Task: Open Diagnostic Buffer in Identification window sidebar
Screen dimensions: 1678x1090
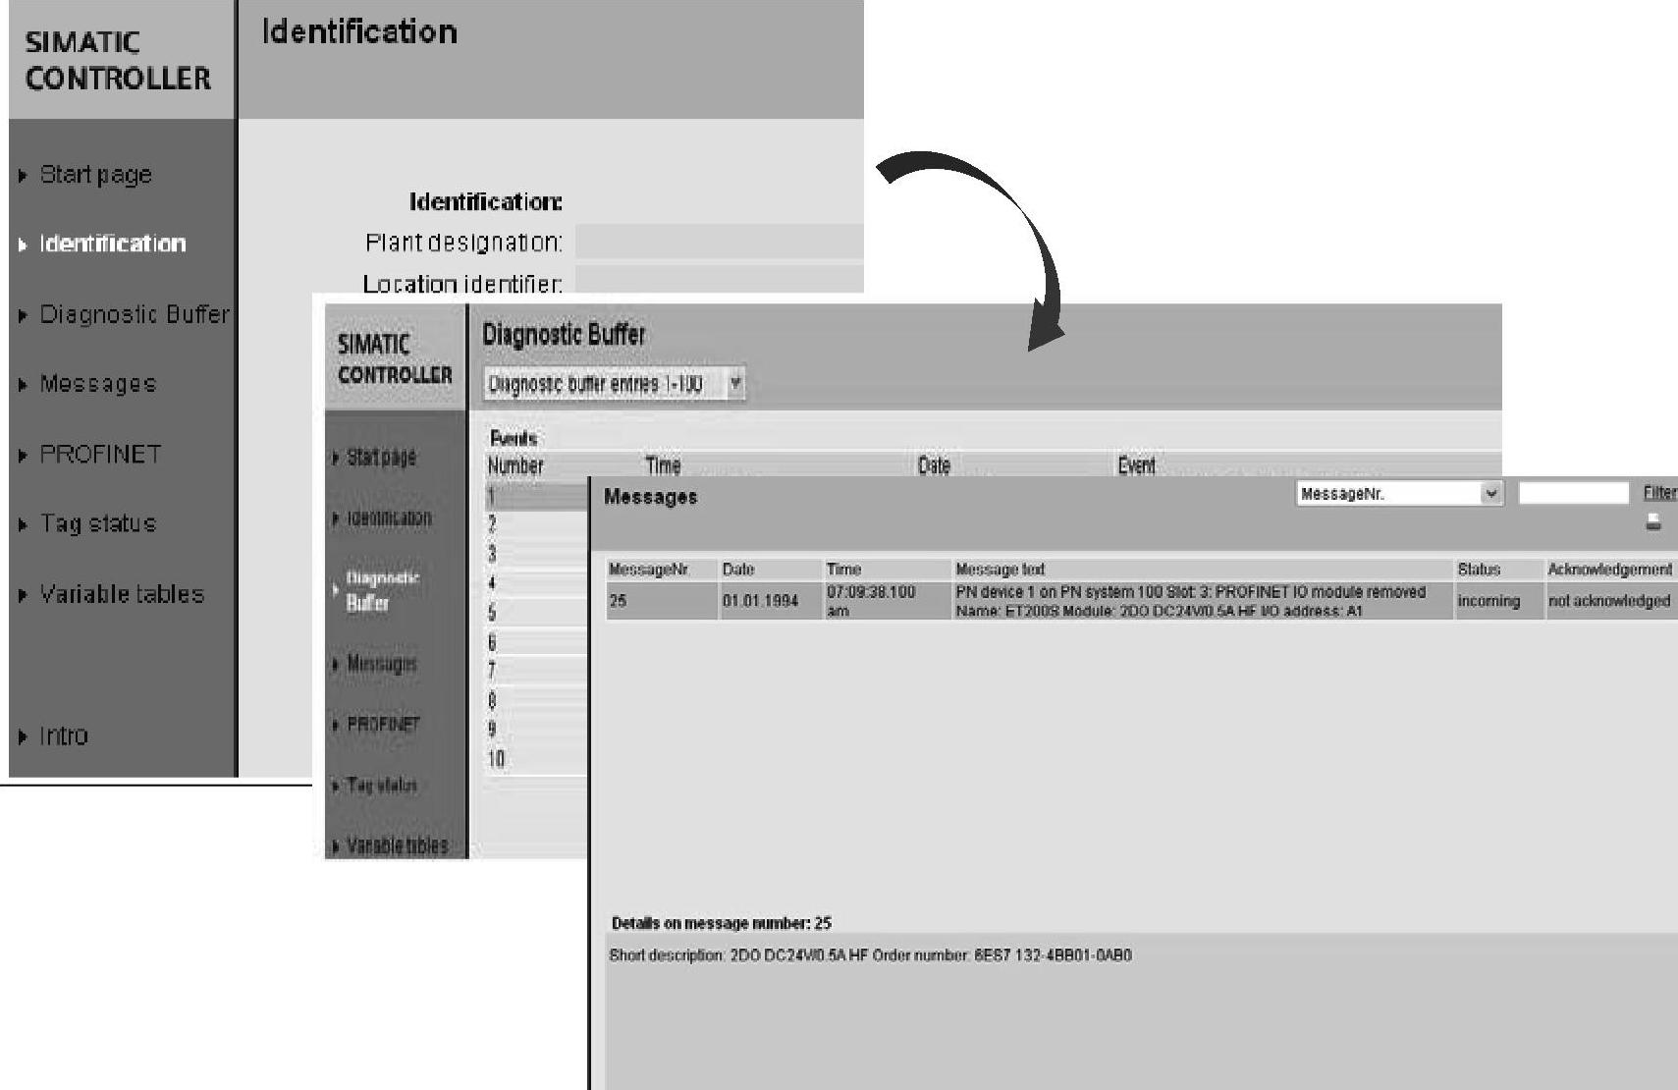Action: point(134,314)
